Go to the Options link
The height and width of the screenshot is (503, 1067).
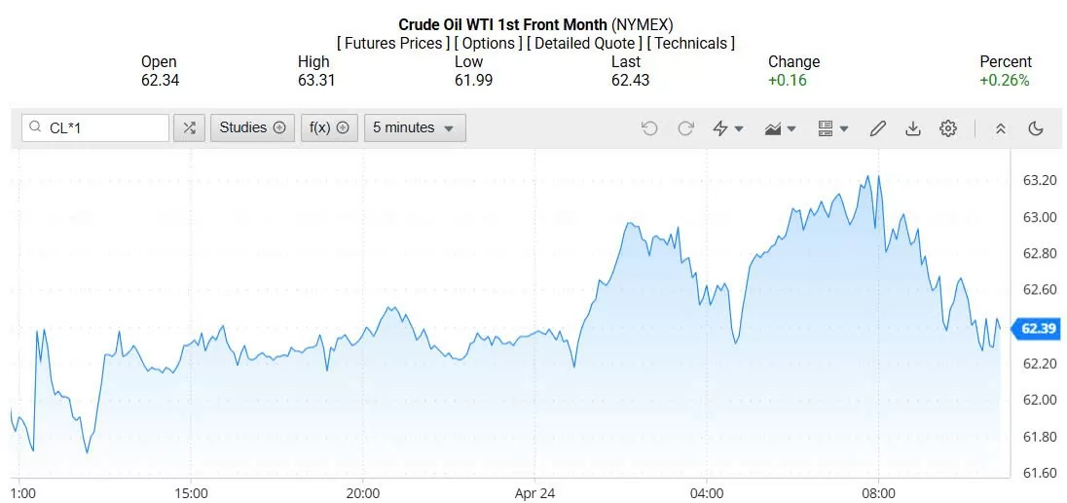click(488, 44)
